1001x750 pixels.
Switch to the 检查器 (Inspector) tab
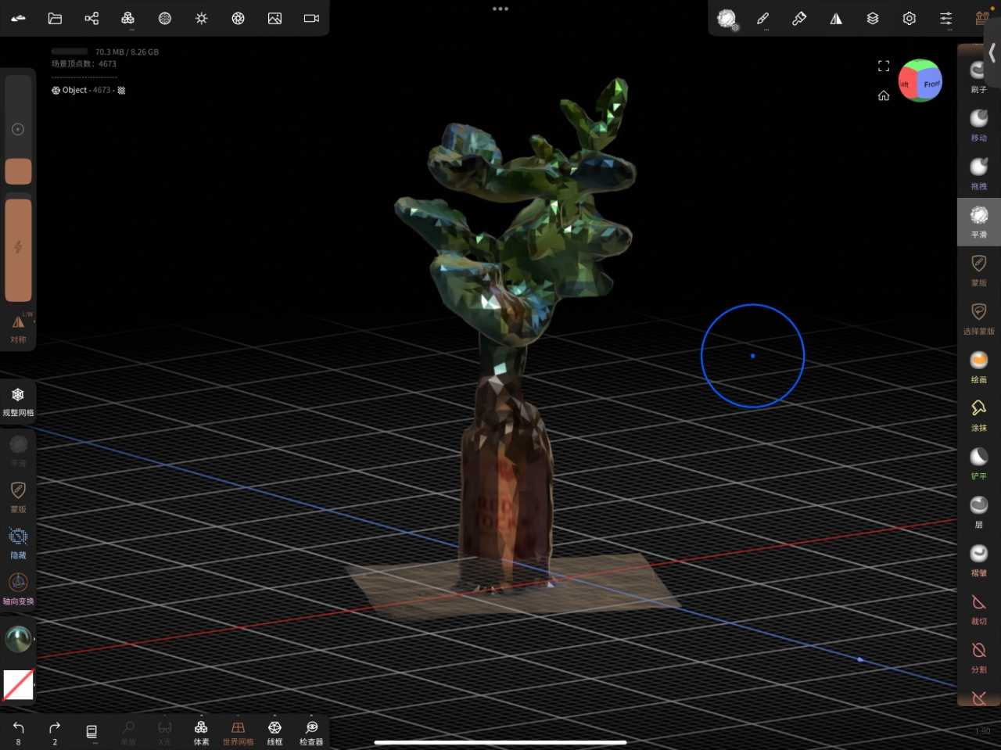click(310, 732)
